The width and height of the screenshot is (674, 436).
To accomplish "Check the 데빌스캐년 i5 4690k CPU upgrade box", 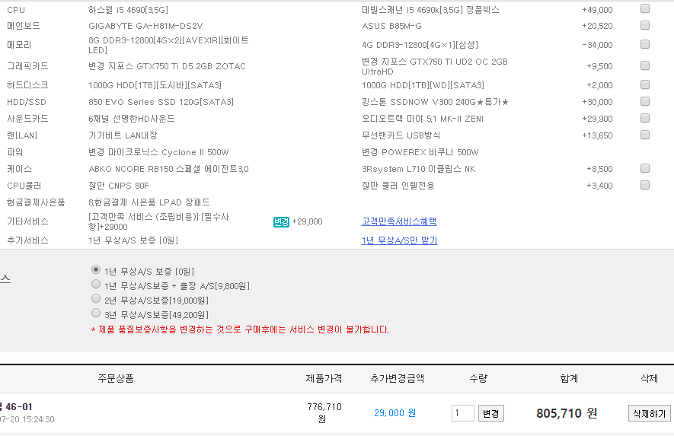I will pyautogui.click(x=645, y=8).
